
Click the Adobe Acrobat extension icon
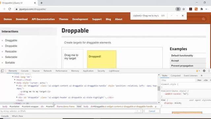[x=191, y=9]
